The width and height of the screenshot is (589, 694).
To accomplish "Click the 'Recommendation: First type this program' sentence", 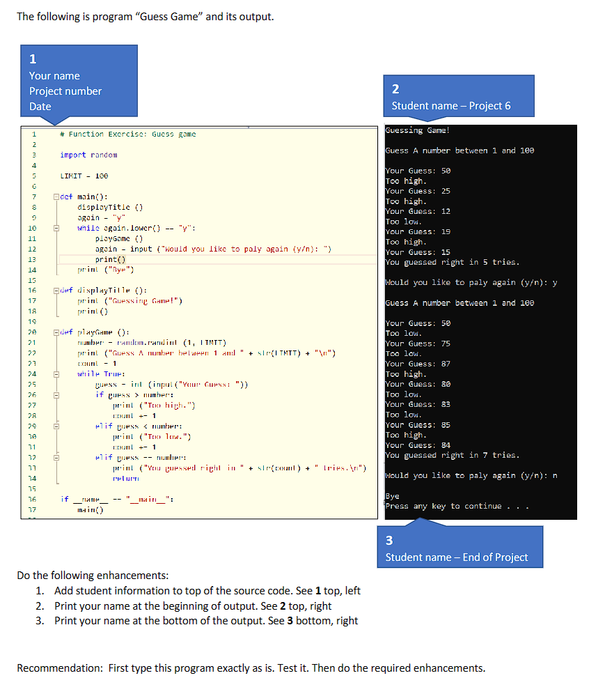I will [251, 668].
